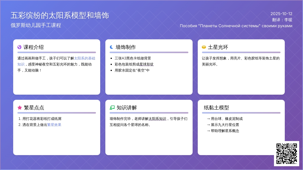Select the 纸黏土模型 card heading
Image resolution: width=303 pixels, height=170 pixels.
[x=216, y=108]
